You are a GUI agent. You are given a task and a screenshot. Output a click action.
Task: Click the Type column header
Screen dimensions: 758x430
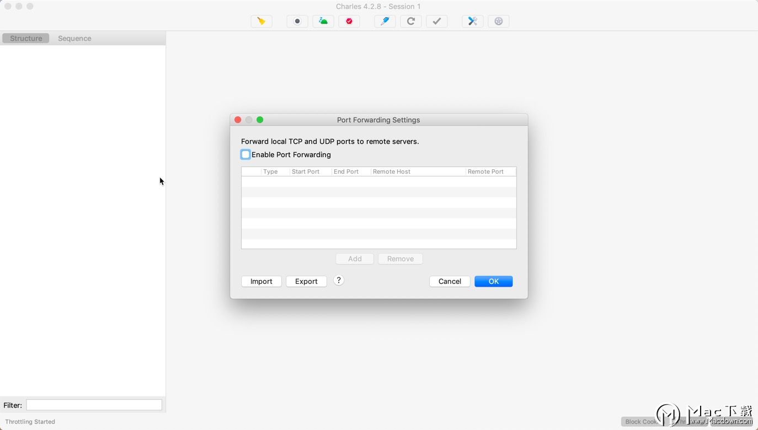tap(275, 171)
